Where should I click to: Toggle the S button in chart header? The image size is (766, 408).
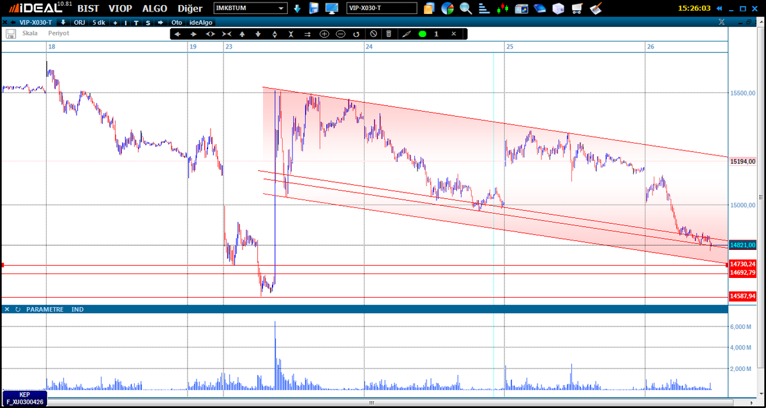(x=147, y=23)
